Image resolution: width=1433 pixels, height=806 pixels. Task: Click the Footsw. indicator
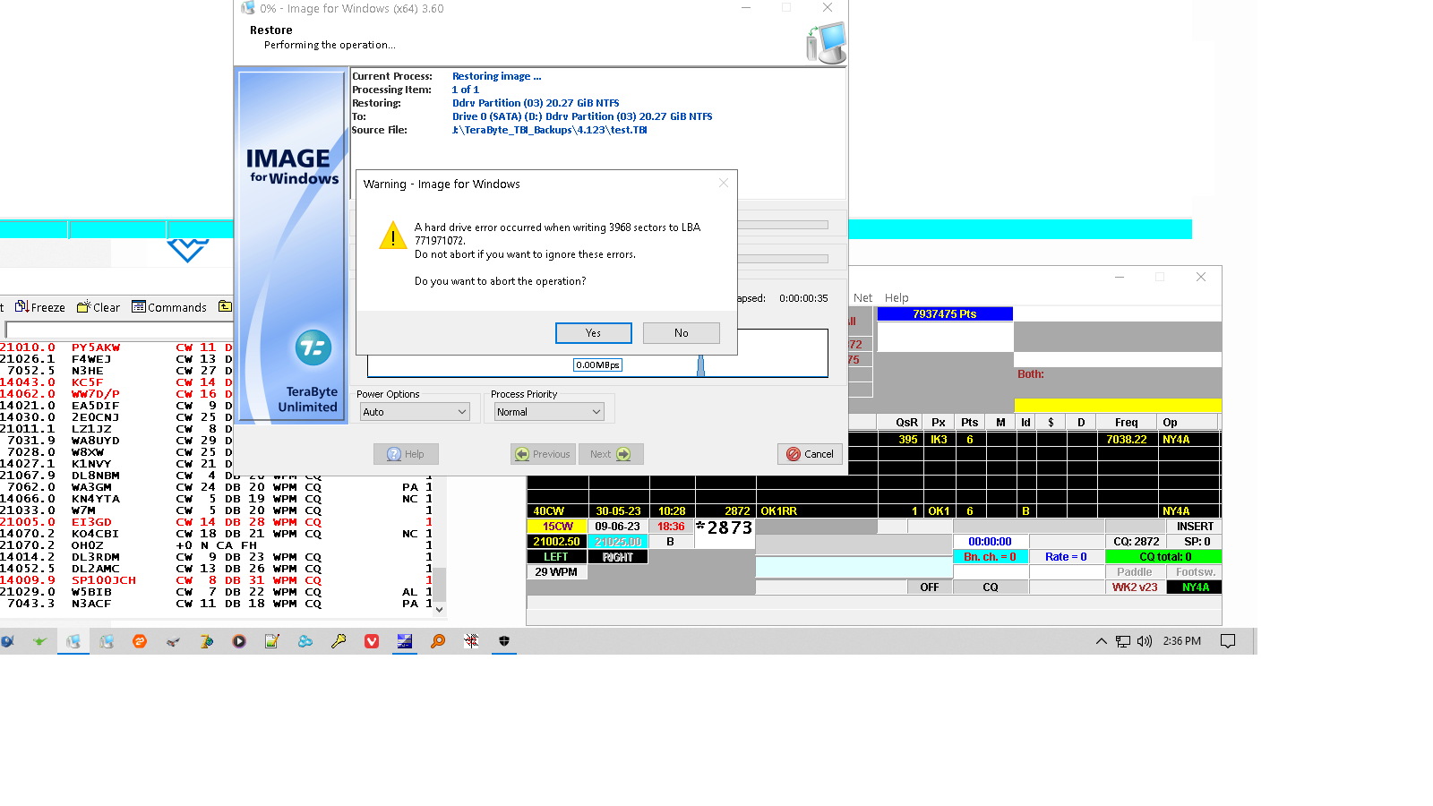[1195, 572]
